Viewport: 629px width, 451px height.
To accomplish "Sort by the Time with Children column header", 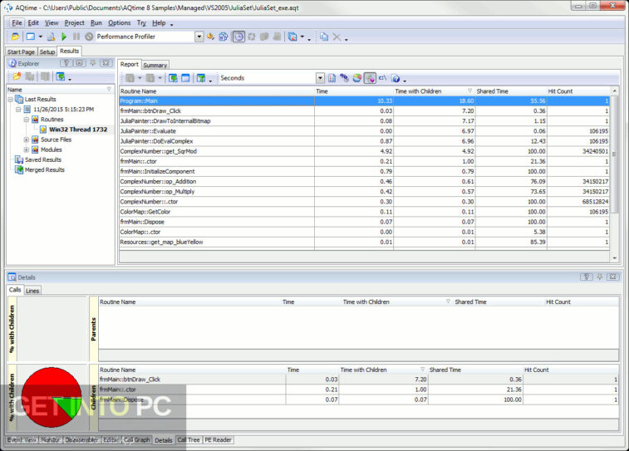I will [434, 91].
